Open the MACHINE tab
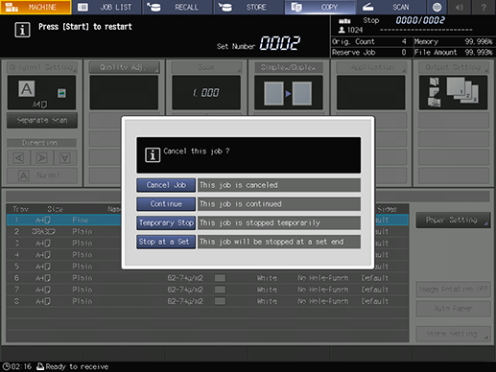 [x=35, y=7]
